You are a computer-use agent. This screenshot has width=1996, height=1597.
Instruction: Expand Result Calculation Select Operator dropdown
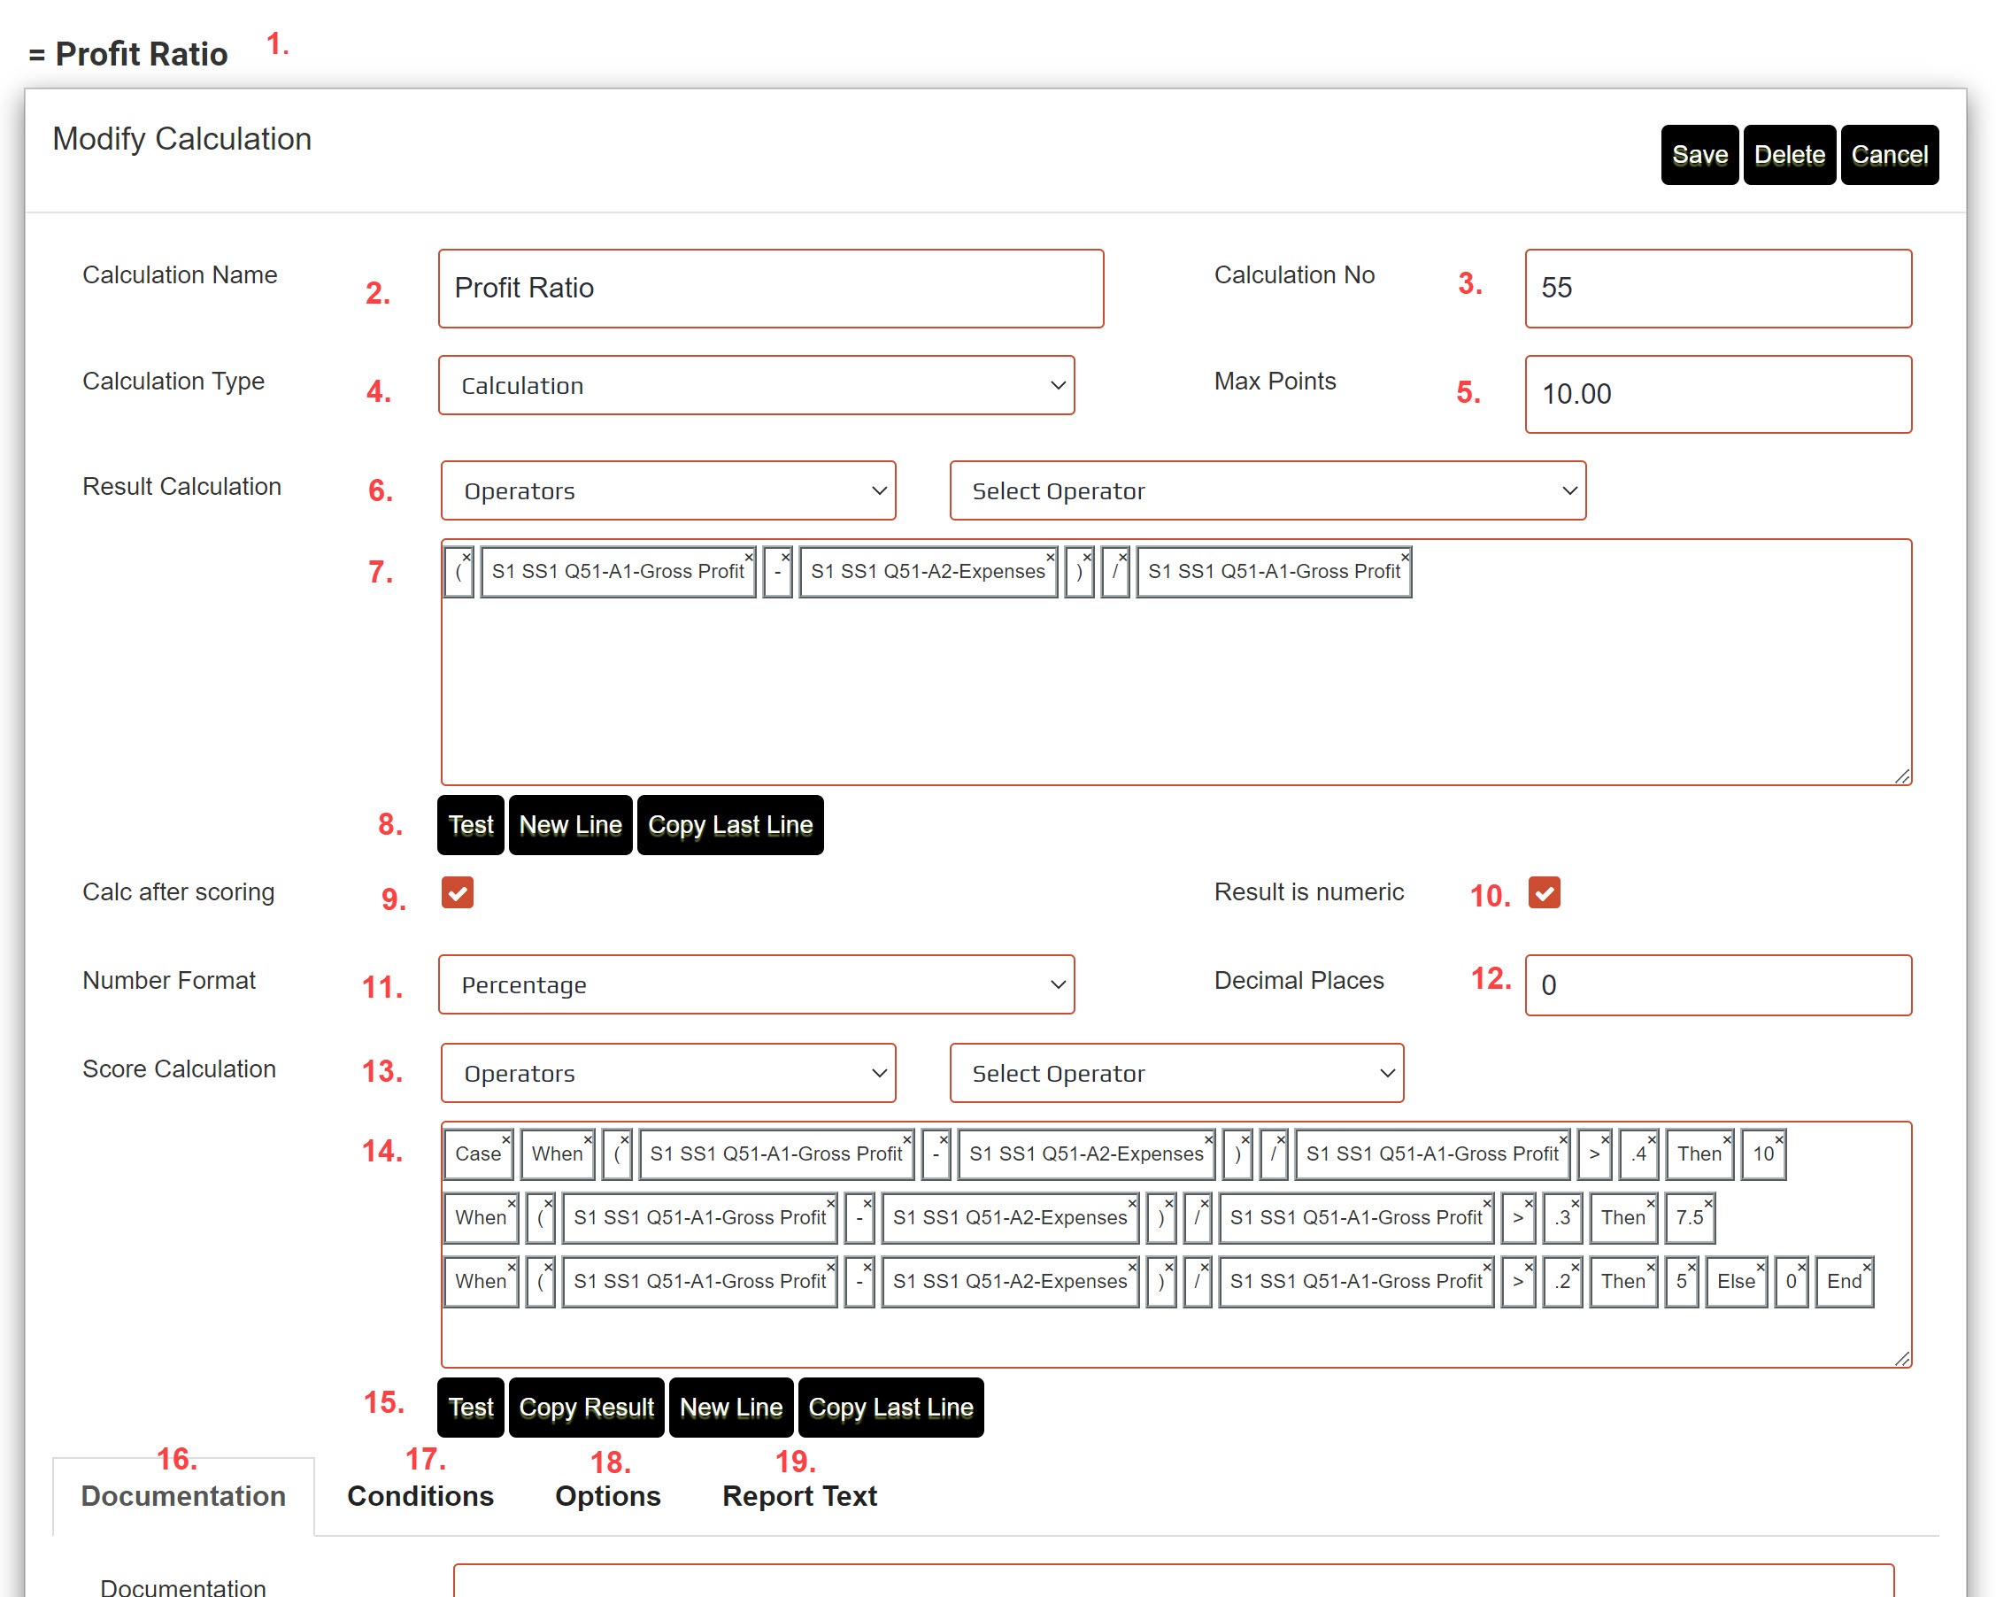[1268, 490]
